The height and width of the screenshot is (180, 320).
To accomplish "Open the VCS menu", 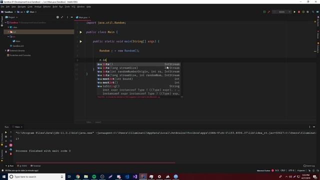I will click(x=73, y=6).
